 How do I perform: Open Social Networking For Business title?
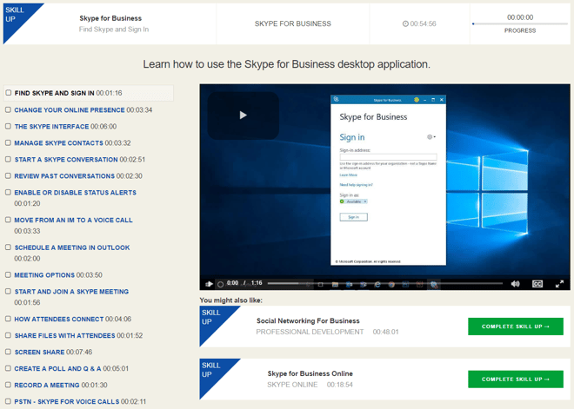pyautogui.click(x=308, y=320)
